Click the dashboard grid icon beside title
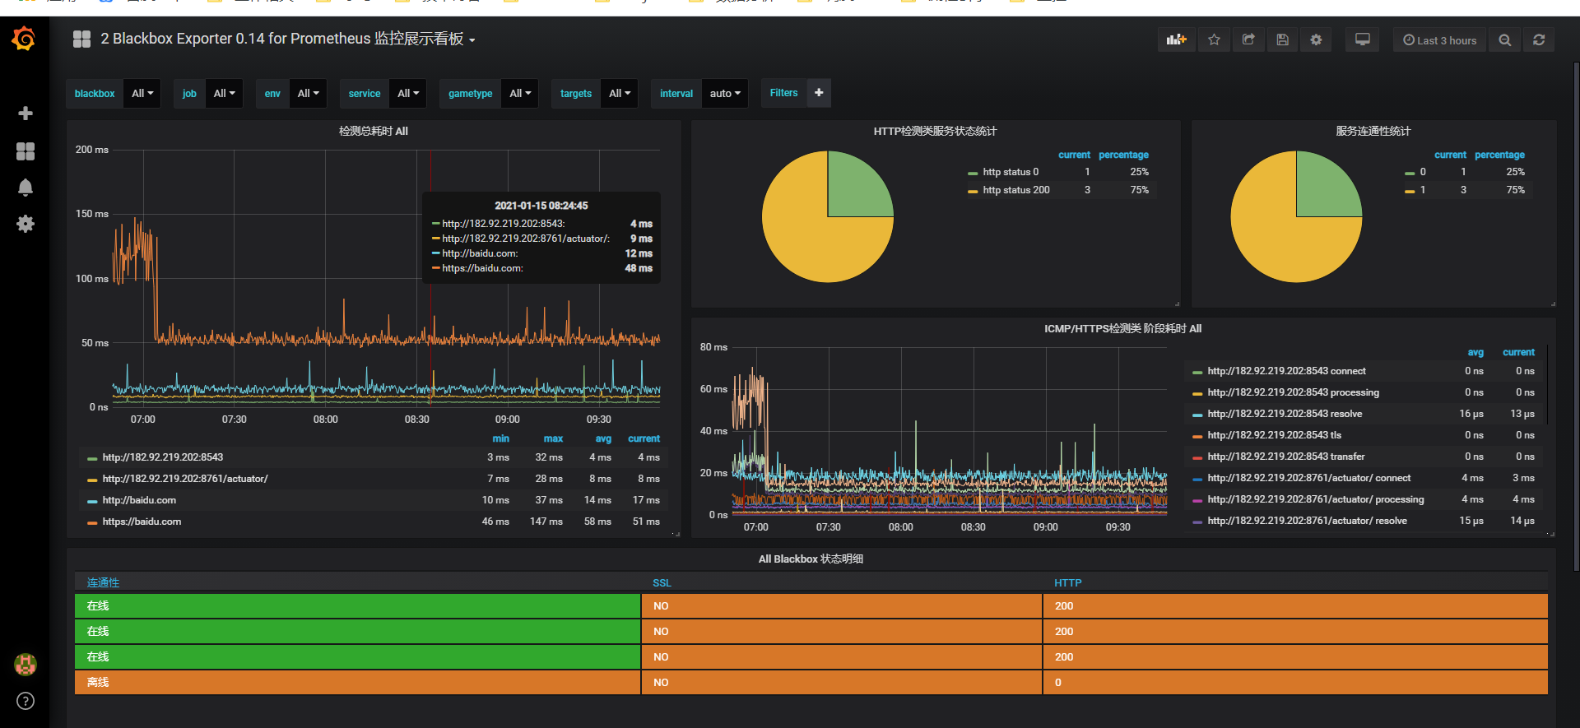1580x728 pixels. coord(81,39)
